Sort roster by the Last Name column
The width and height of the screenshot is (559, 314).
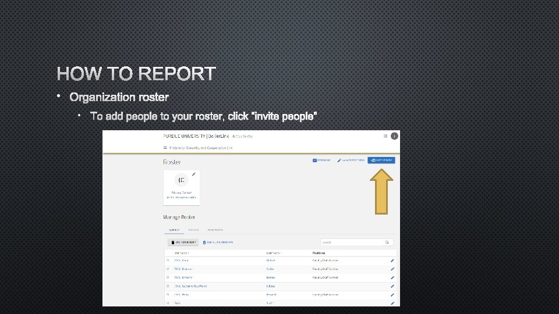pyautogui.click(x=274, y=253)
